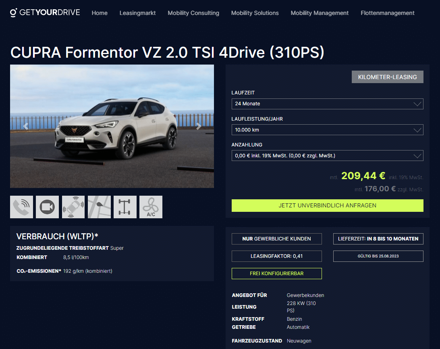Click the Fahrzeugzustand label
Screen dimensions: 440x349
pyautogui.click(x=257, y=341)
